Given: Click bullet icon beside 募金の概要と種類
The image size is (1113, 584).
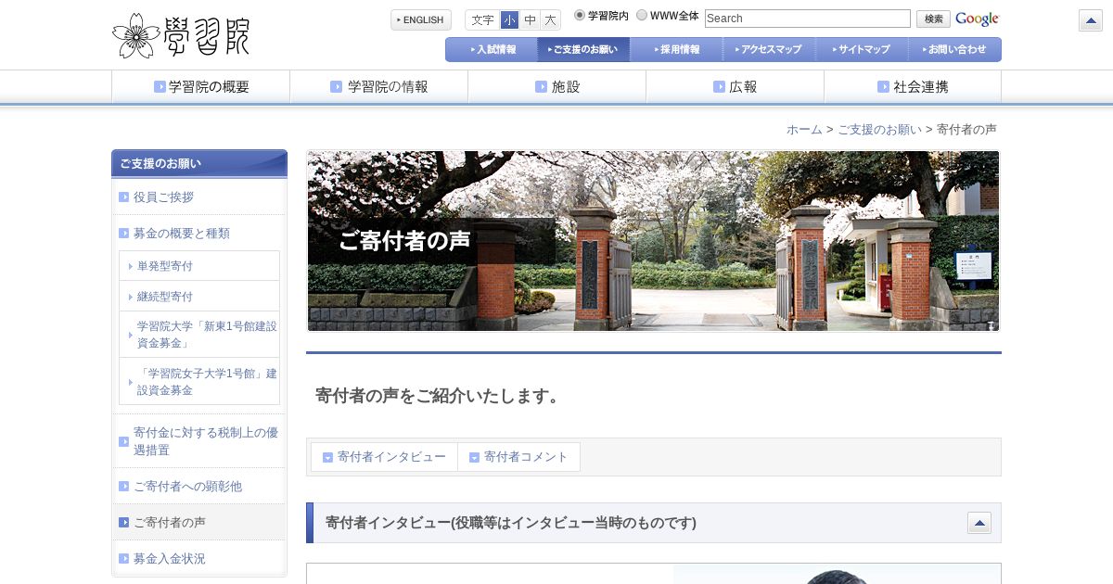Looking at the screenshot, I should (x=124, y=234).
